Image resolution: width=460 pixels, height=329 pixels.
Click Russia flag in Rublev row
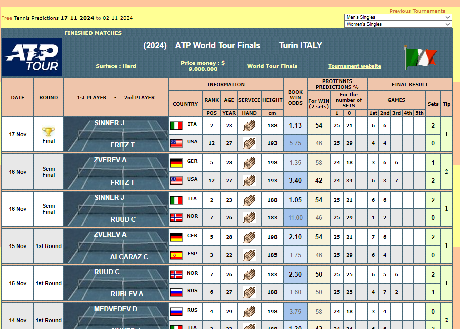(x=176, y=292)
